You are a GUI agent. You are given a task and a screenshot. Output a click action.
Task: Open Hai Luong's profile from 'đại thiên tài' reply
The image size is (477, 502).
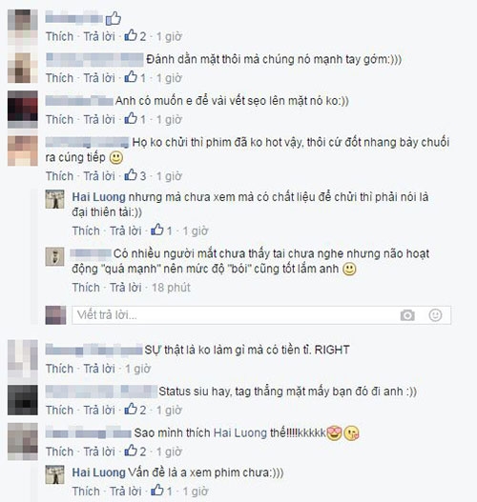98,197
